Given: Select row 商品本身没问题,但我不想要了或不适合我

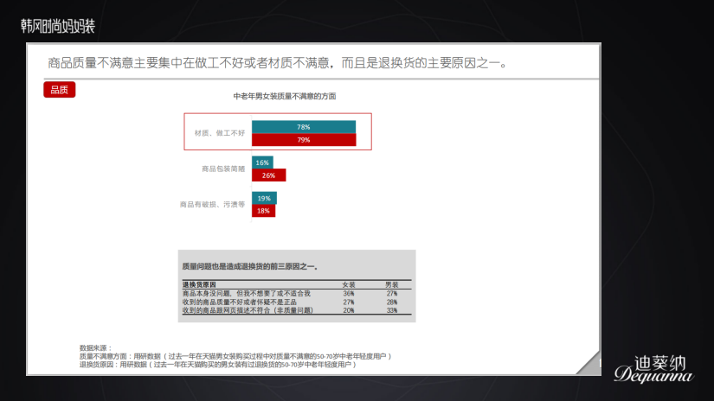Looking at the screenshot, I should 297,294.
